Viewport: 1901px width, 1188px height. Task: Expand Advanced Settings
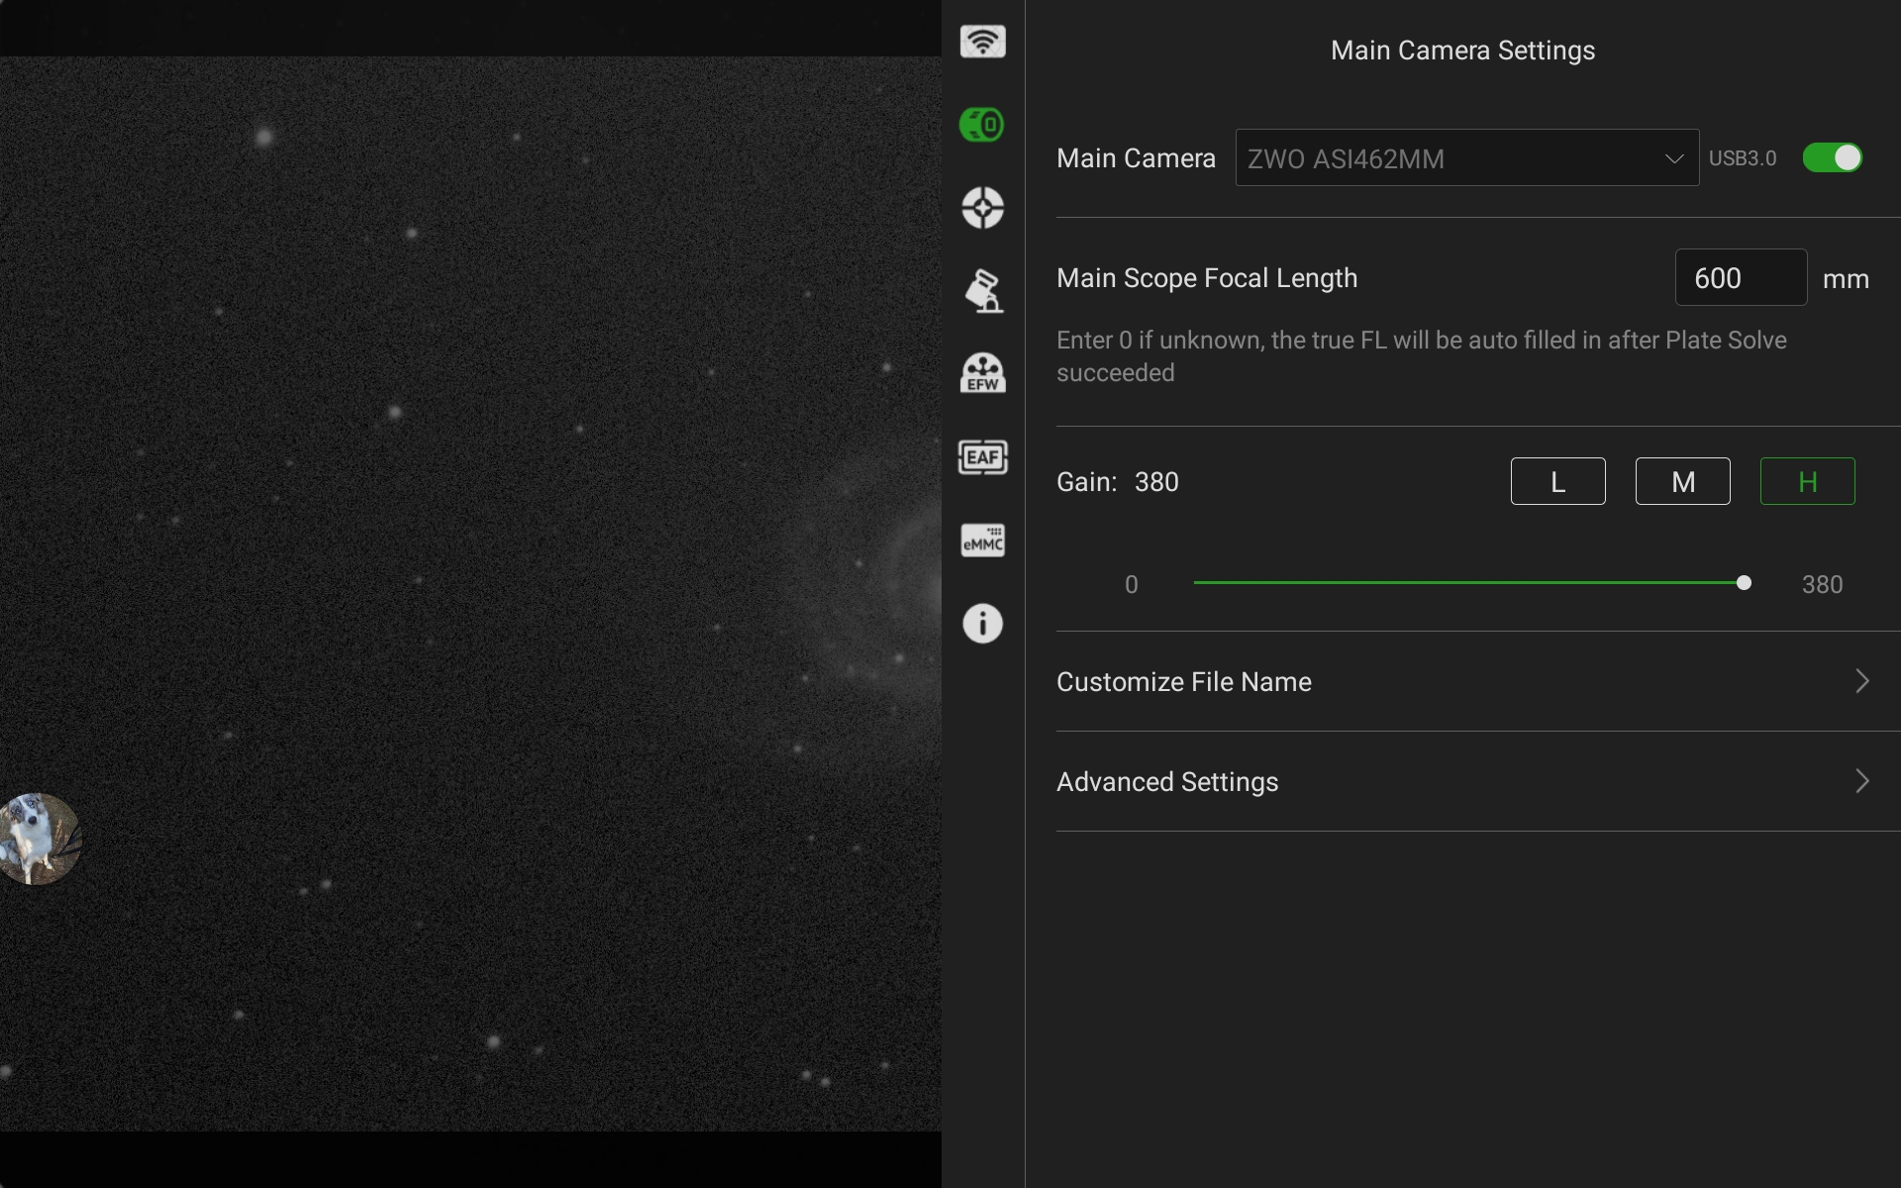coord(1462,781)
